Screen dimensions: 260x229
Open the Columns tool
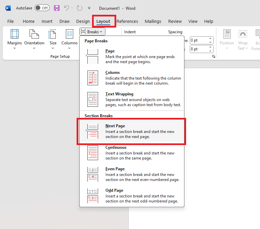pyautogui.click(x=70, y=39)
